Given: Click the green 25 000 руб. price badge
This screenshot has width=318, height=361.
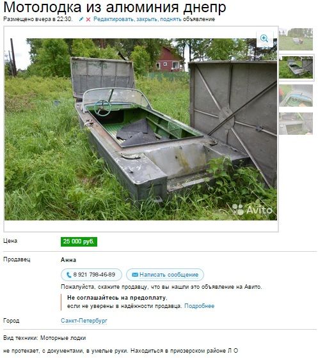Looking at the screenshot, I should 79,242.
